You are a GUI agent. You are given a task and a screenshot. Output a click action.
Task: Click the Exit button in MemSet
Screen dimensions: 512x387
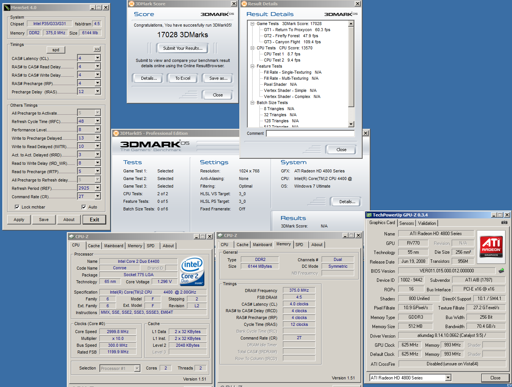tap(94, 220)
